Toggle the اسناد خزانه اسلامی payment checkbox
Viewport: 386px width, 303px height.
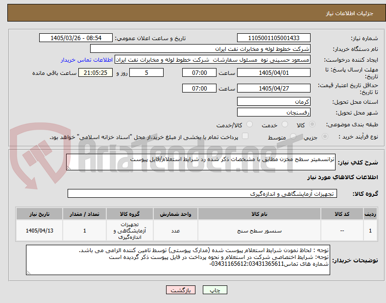click(x=245, y=136)
